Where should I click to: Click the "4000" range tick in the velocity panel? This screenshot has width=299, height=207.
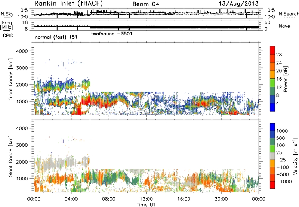point(22,128)
